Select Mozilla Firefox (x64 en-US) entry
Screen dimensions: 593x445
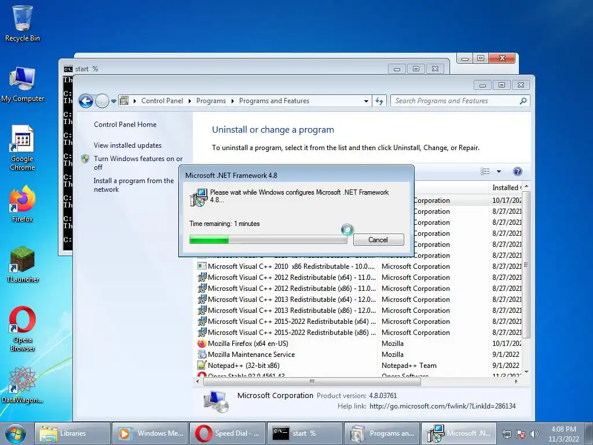(359, 343)
